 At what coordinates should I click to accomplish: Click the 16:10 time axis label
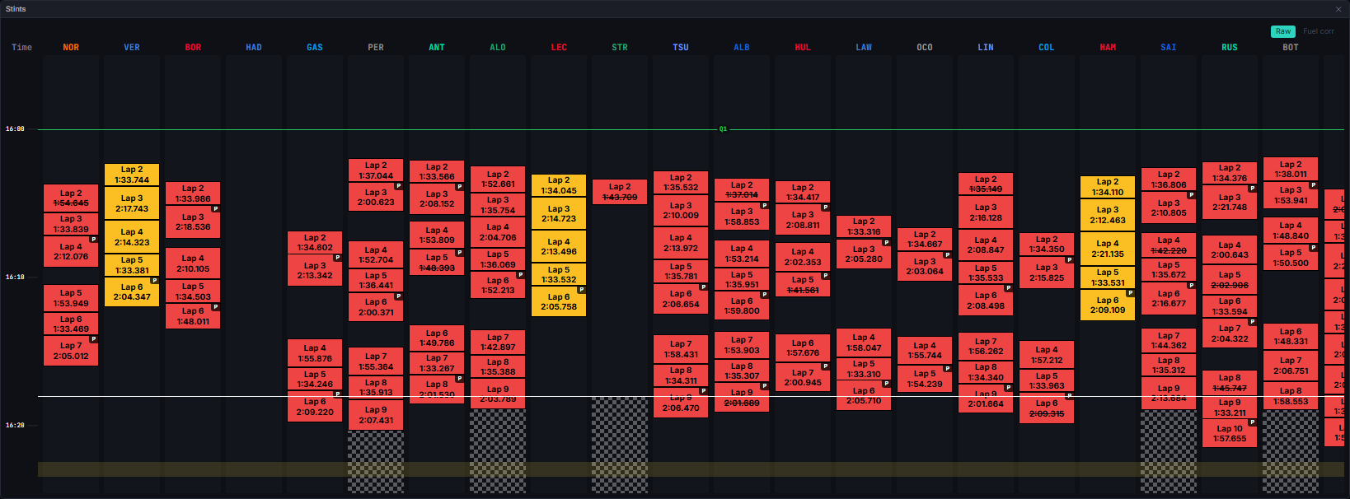[x=15, y=277]
